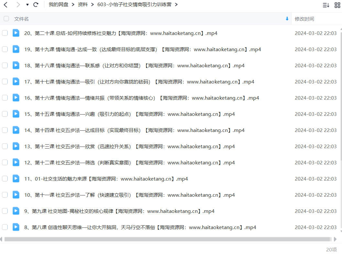The width and height of the screenshot is (342, 254).
Task: Click video icon of 13、第十三课 欣赏
Action: point(16,146)
